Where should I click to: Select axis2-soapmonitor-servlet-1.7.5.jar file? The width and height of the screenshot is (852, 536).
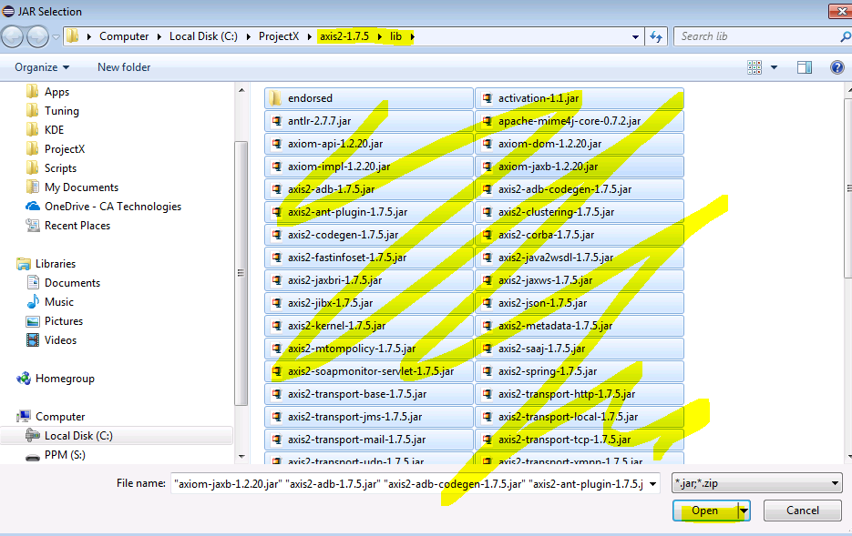[369, 371]
